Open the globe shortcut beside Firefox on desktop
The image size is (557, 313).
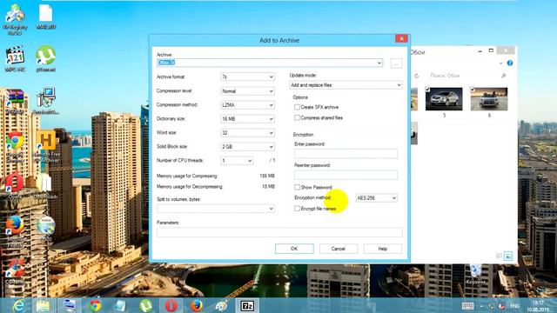[x=46, y=229]
